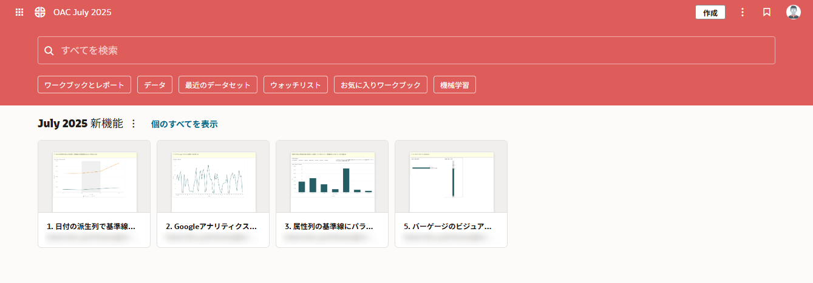Screen dimensions: 813x283
Task: Select the お気に入りワークブック filter chip
Action: [x=381, y=85]
